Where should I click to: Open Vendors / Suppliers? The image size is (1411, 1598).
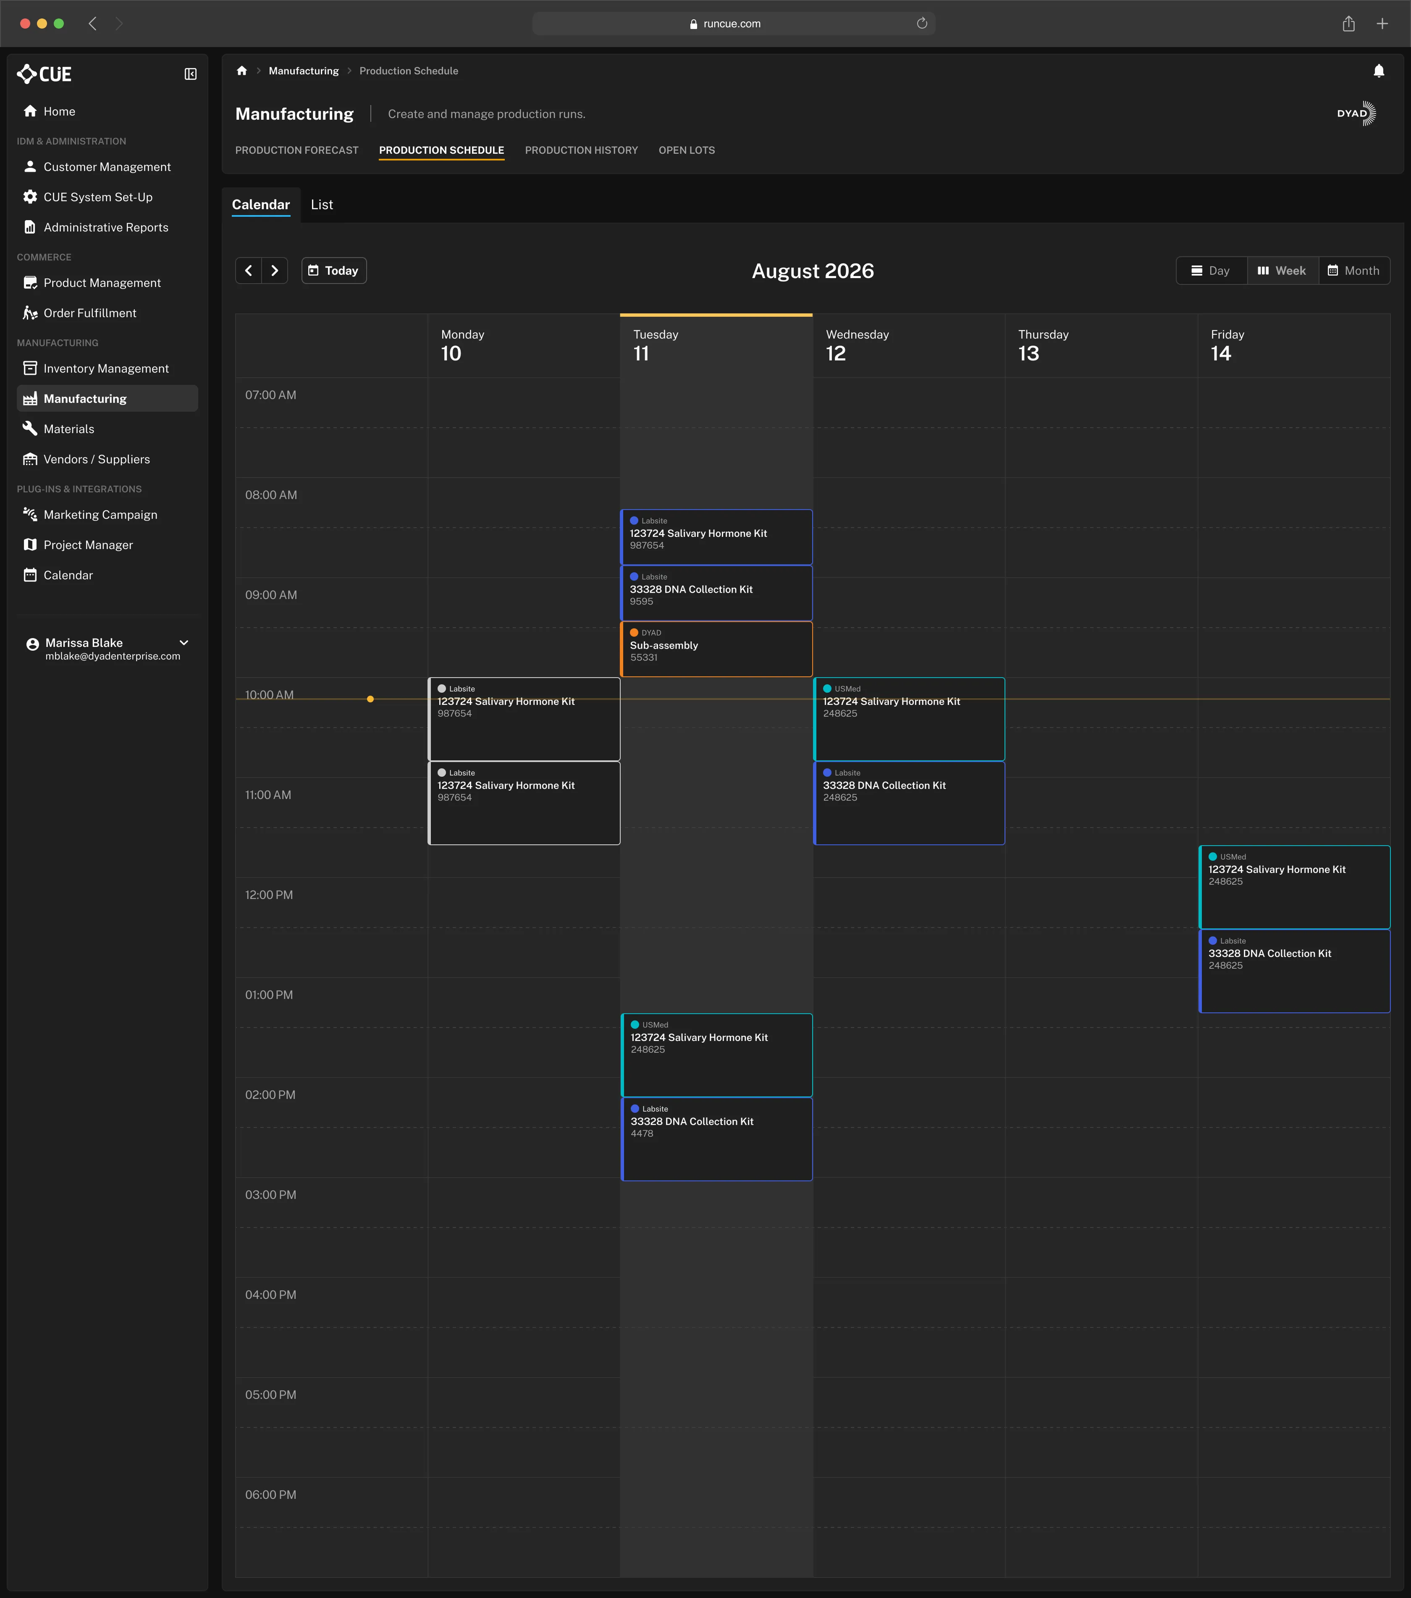[107, 459]
